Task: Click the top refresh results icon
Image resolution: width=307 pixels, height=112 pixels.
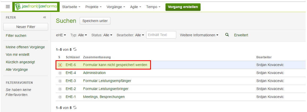Action: (x=75, y=49)
